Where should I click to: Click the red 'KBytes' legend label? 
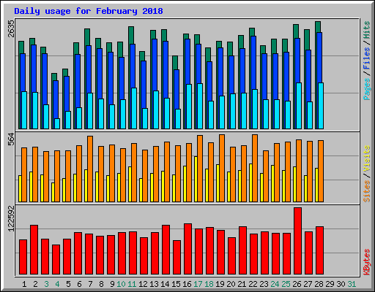[366, 262]
